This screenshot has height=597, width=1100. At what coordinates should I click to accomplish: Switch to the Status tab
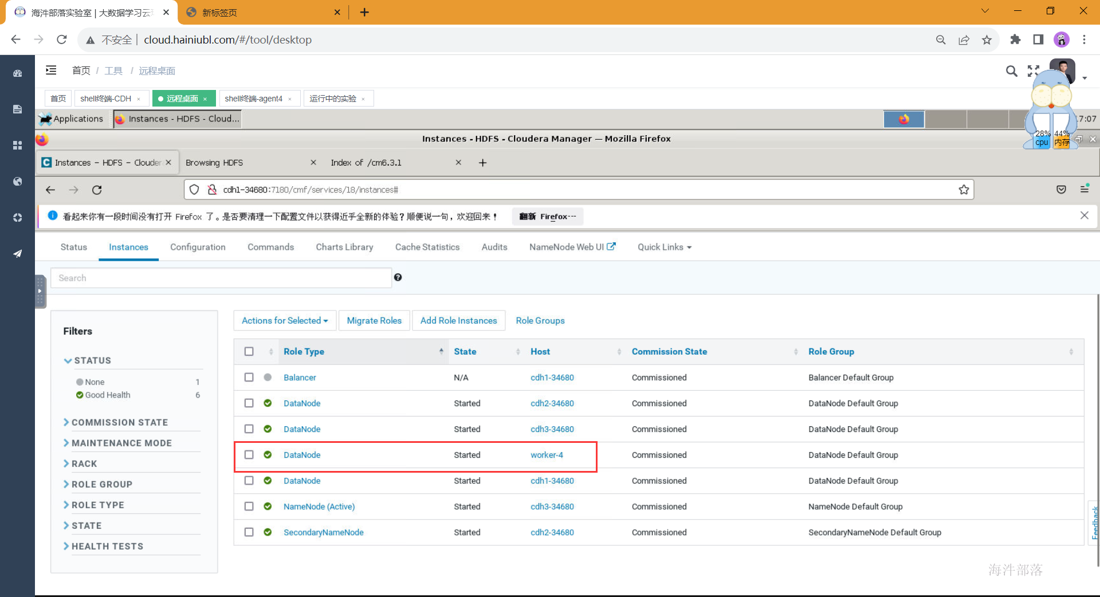click(x=74, y=247)
